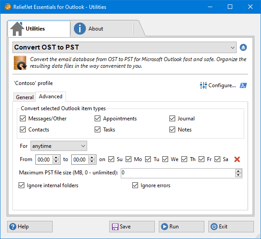Decrease the From time with down arrow
The height and width of the screenshot is (239, 261).
[56, 162]
